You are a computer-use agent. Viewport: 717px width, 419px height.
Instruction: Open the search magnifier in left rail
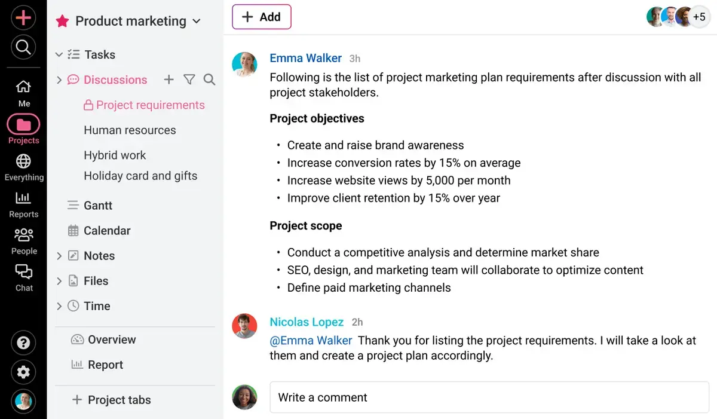click(23, 47)
